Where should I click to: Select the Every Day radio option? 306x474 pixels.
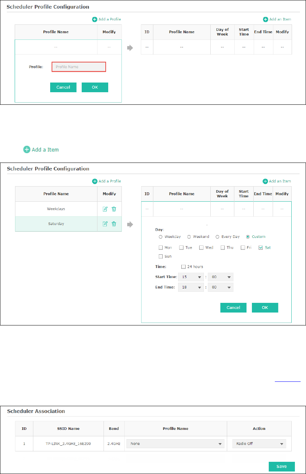[x=217, y=237]
